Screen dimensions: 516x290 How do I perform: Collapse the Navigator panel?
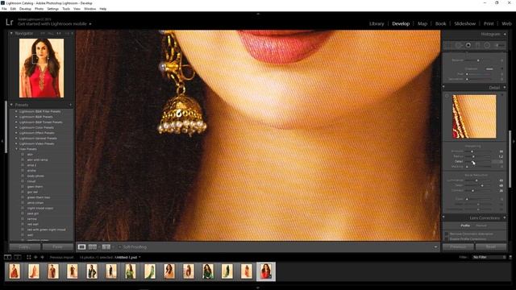coord(11,33)
